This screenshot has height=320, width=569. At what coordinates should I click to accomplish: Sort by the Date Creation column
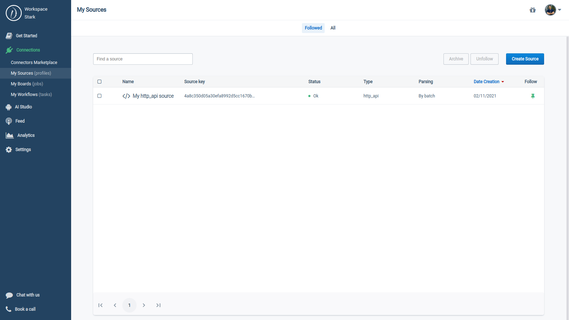(489, 82)
